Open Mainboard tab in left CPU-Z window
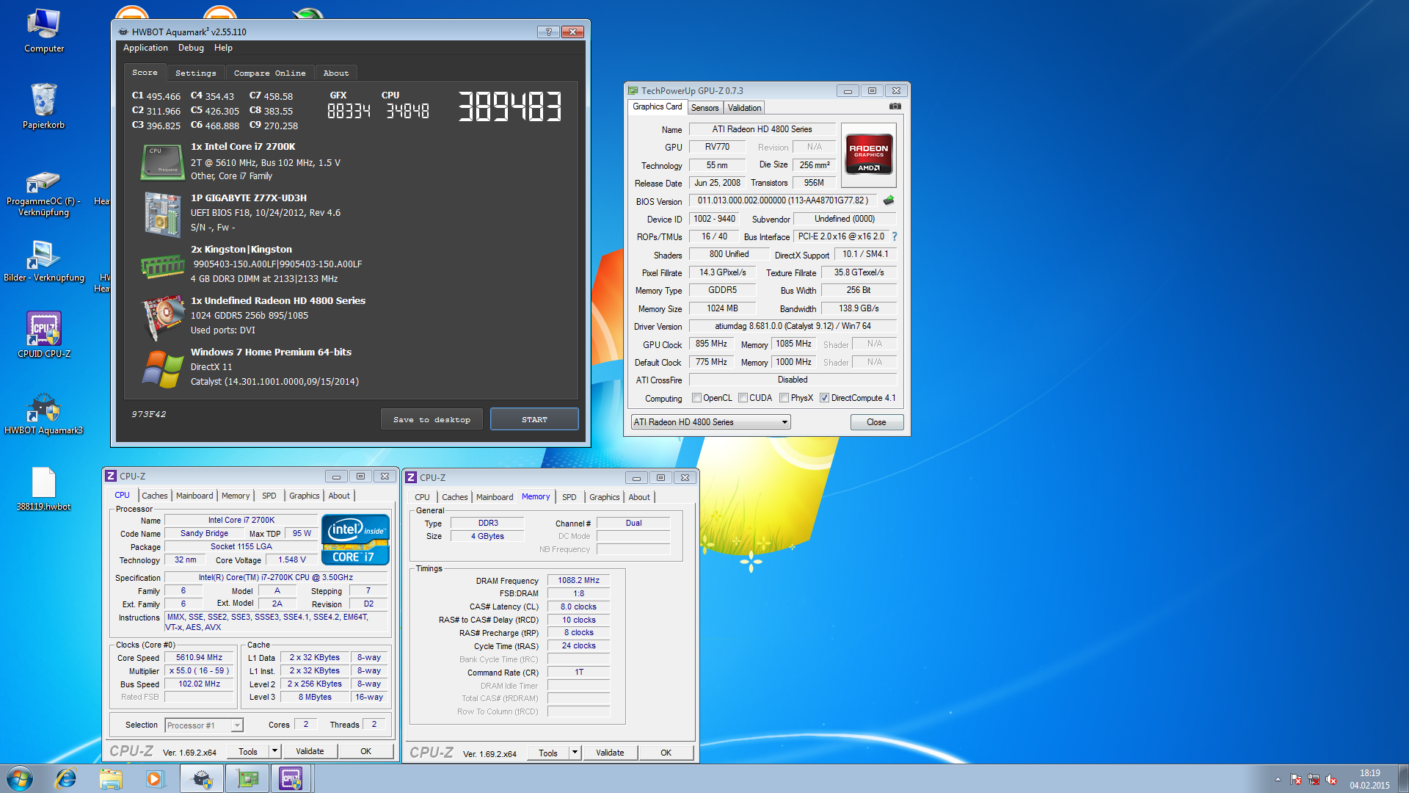1409x793 pixels. [x=194, y=496]
